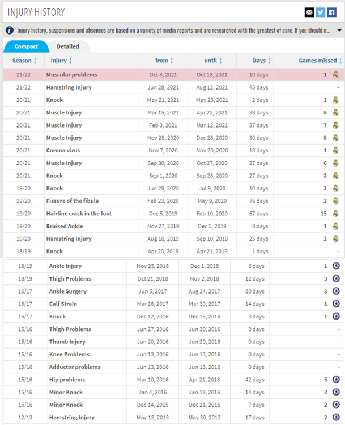Click club crest in Sep 1, 2020 Knock row
Screen dimensions: 345x425
point(335,176)
